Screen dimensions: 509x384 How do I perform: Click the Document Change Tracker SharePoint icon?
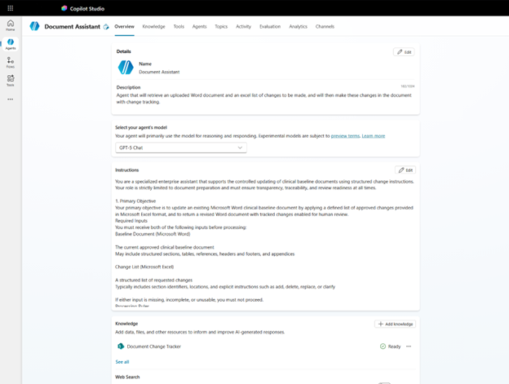coord(121,346)
